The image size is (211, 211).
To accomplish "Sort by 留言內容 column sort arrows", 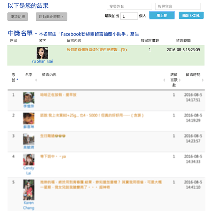I will (x=164, y=80).
